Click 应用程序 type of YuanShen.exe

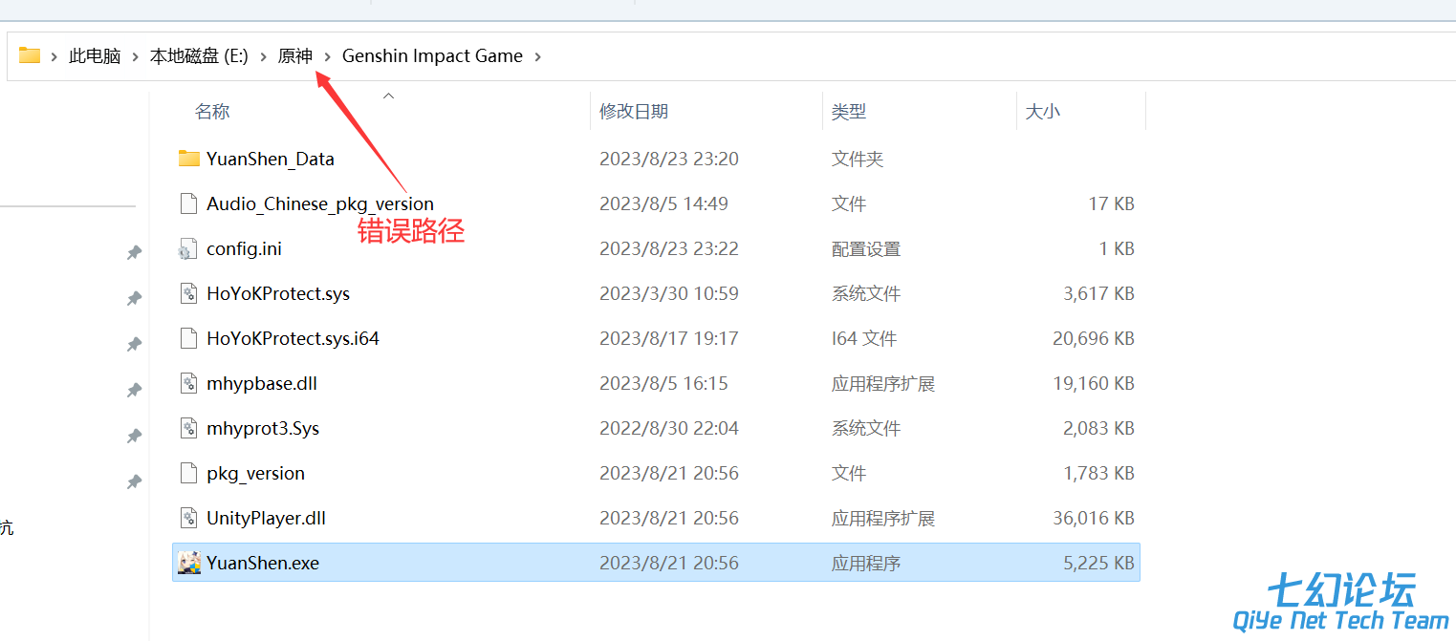(866, 564)
